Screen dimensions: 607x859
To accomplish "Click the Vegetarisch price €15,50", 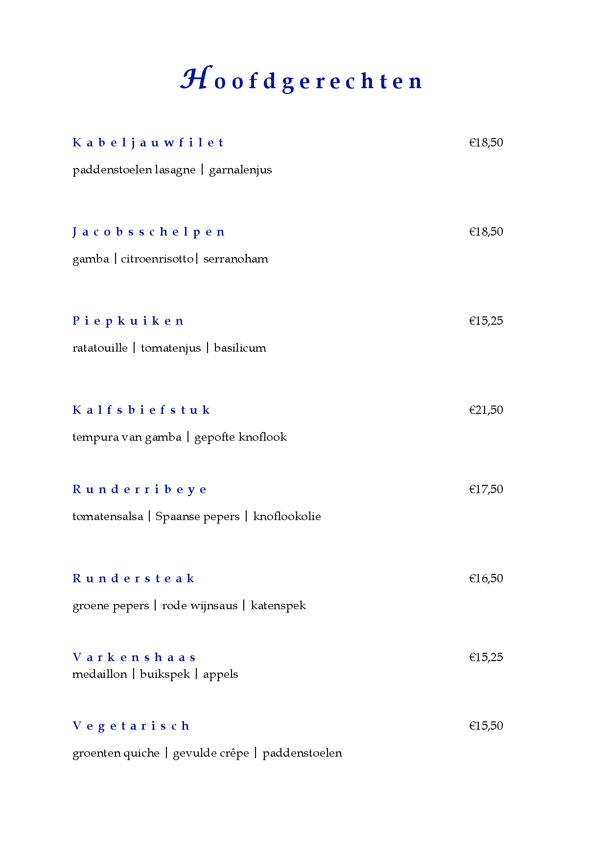I will click(x=486, y=726).
